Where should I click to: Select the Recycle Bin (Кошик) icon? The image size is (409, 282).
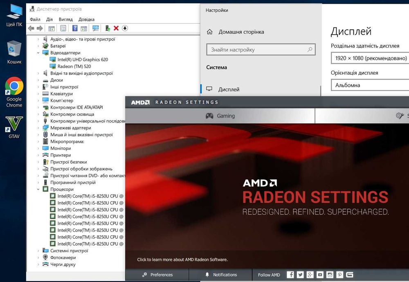point(14,52)
